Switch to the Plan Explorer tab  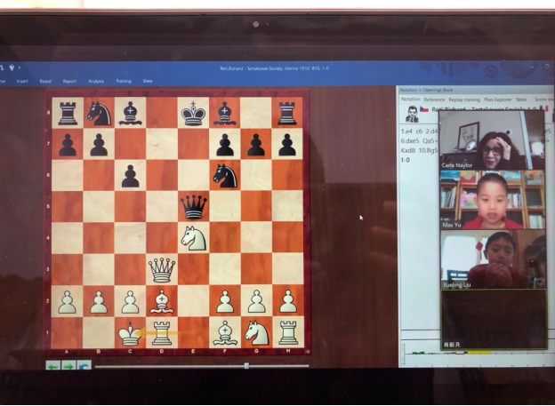coord(498,100)
